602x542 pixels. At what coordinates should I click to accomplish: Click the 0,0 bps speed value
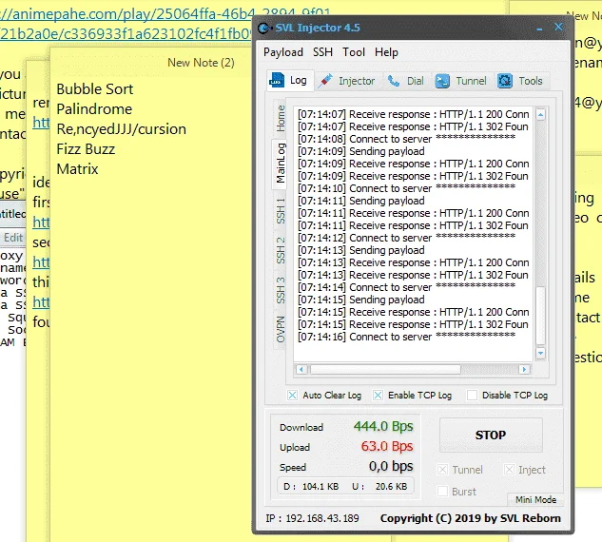tap(391, 466)
